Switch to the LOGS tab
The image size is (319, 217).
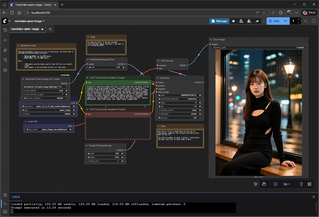(16, 197)
